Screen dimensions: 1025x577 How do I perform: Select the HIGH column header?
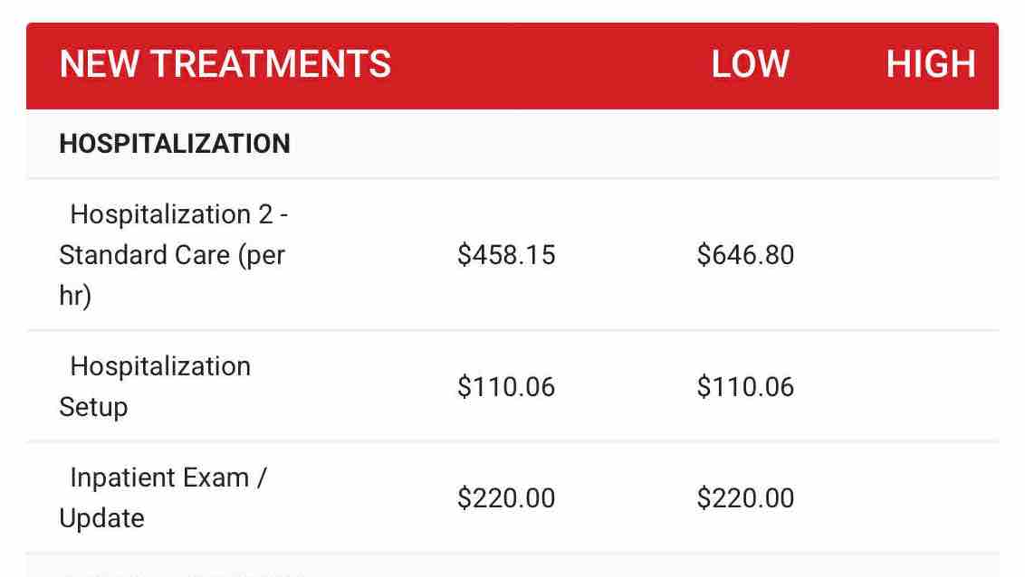coord(930,65)
